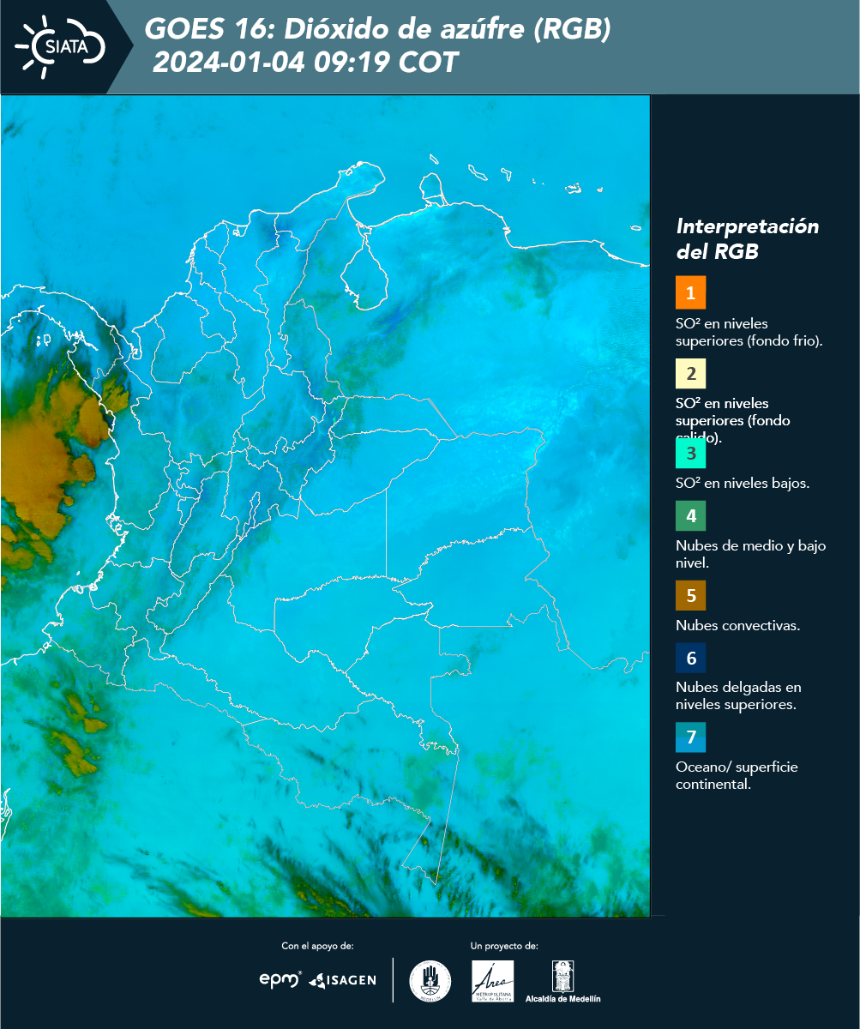Click the EPM logo in the footer
The image size is (860, 1029).
[280, 979]
